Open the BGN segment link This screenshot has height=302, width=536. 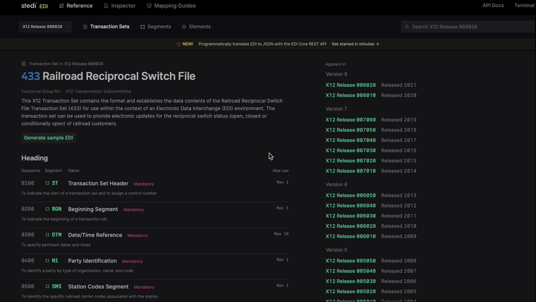click(56, 209)
